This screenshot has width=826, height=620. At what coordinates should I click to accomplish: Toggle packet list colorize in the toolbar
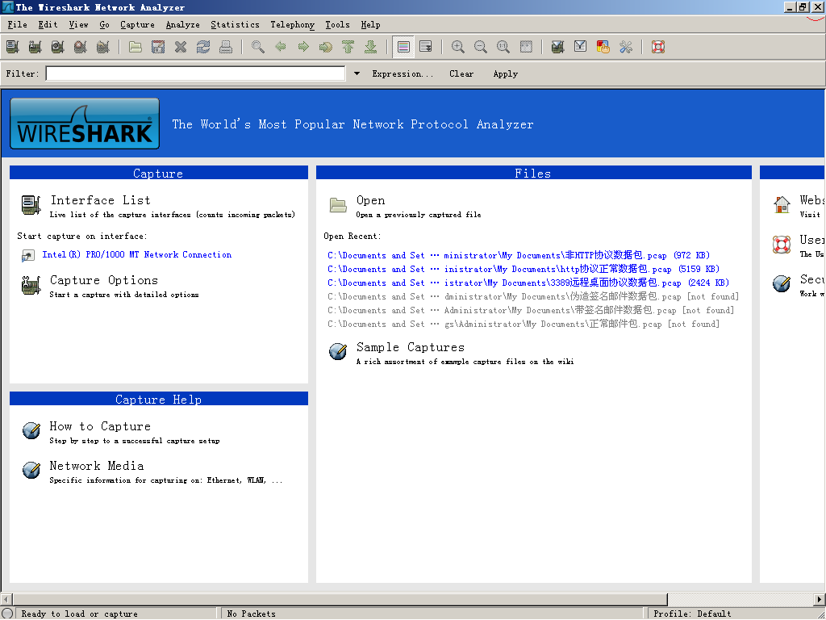tap(403, 47)
